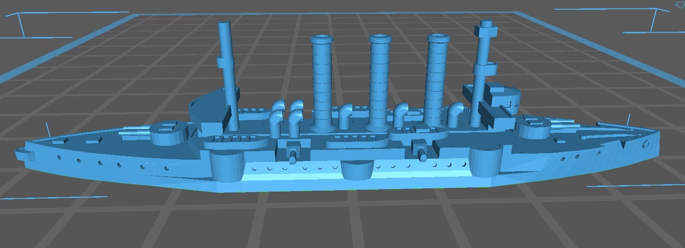Pick the left side casemate gun on the hull
The width and height of the screenshot is (685, 248).
292,153
